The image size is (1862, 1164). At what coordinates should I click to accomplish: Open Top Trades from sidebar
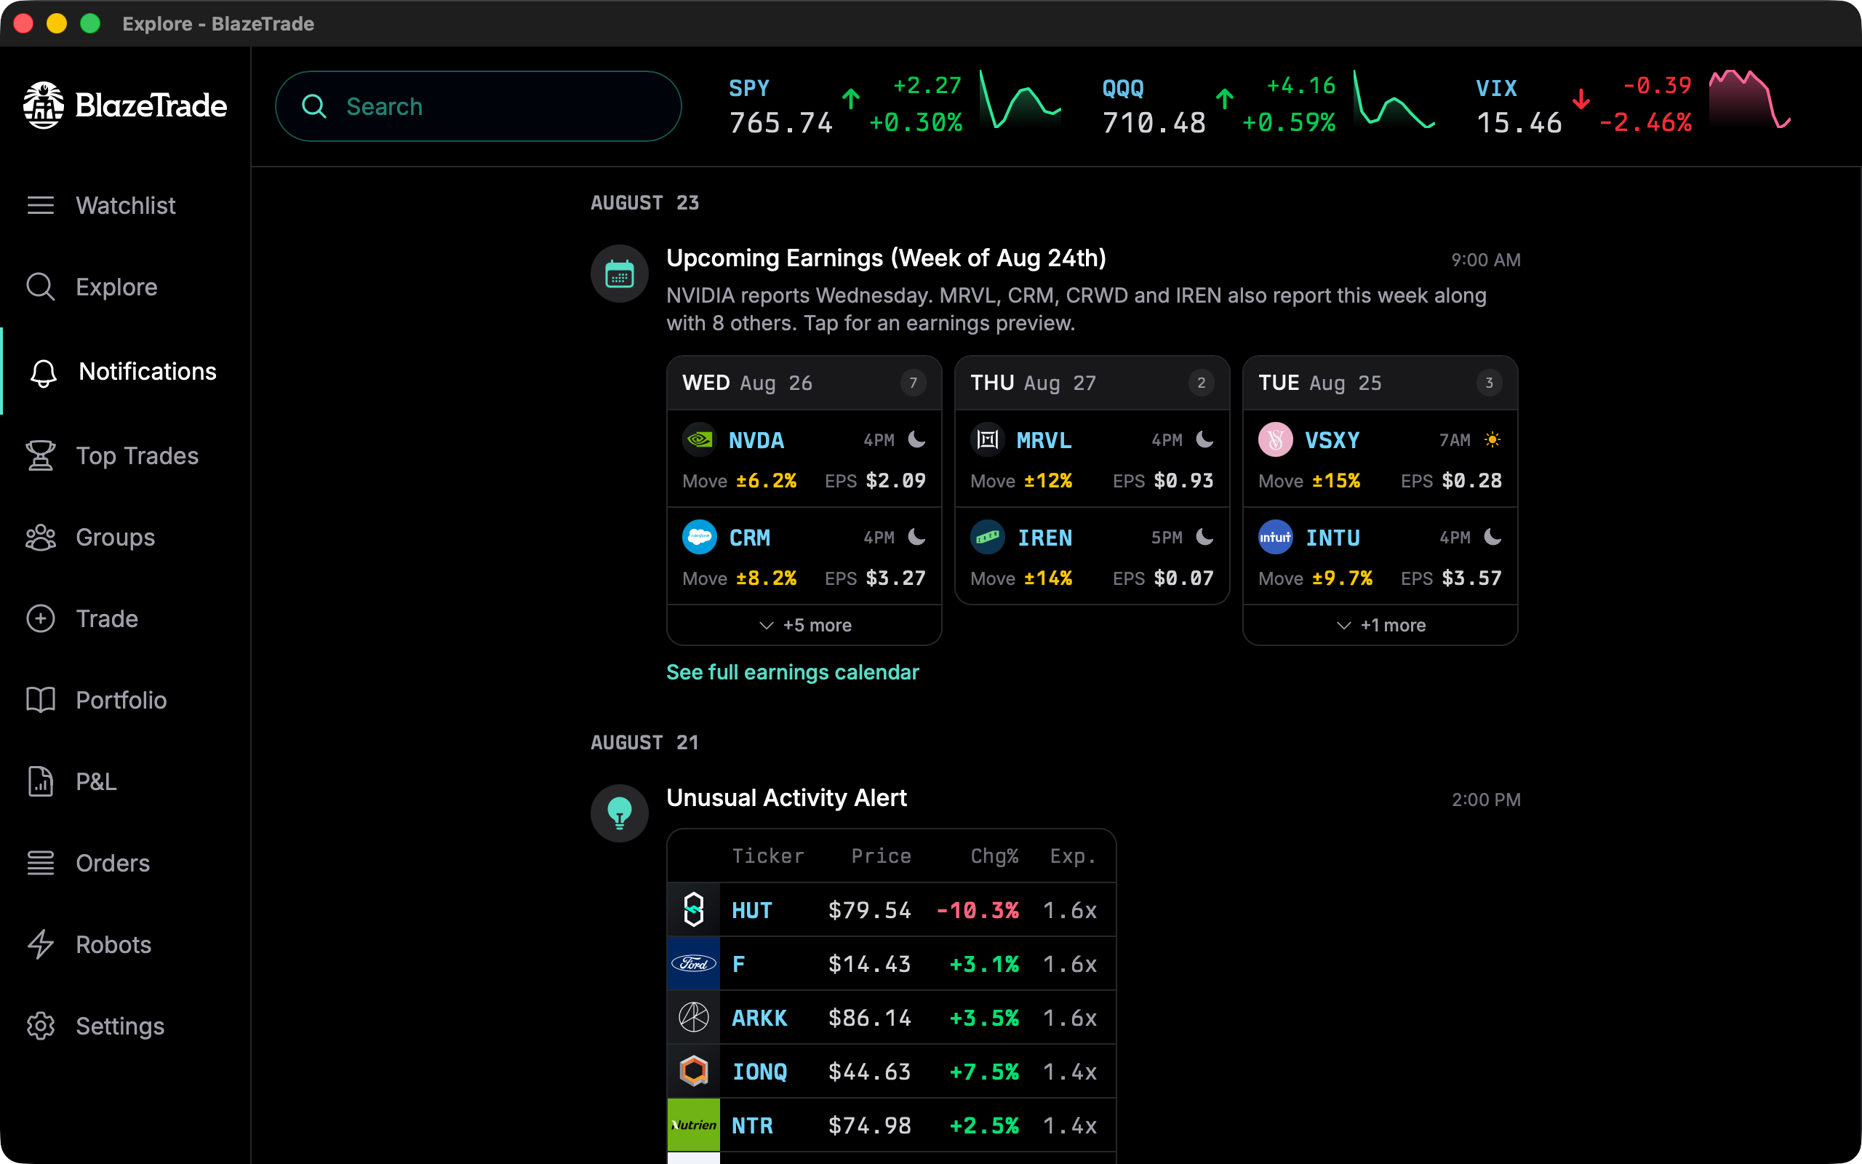[137, 455]
